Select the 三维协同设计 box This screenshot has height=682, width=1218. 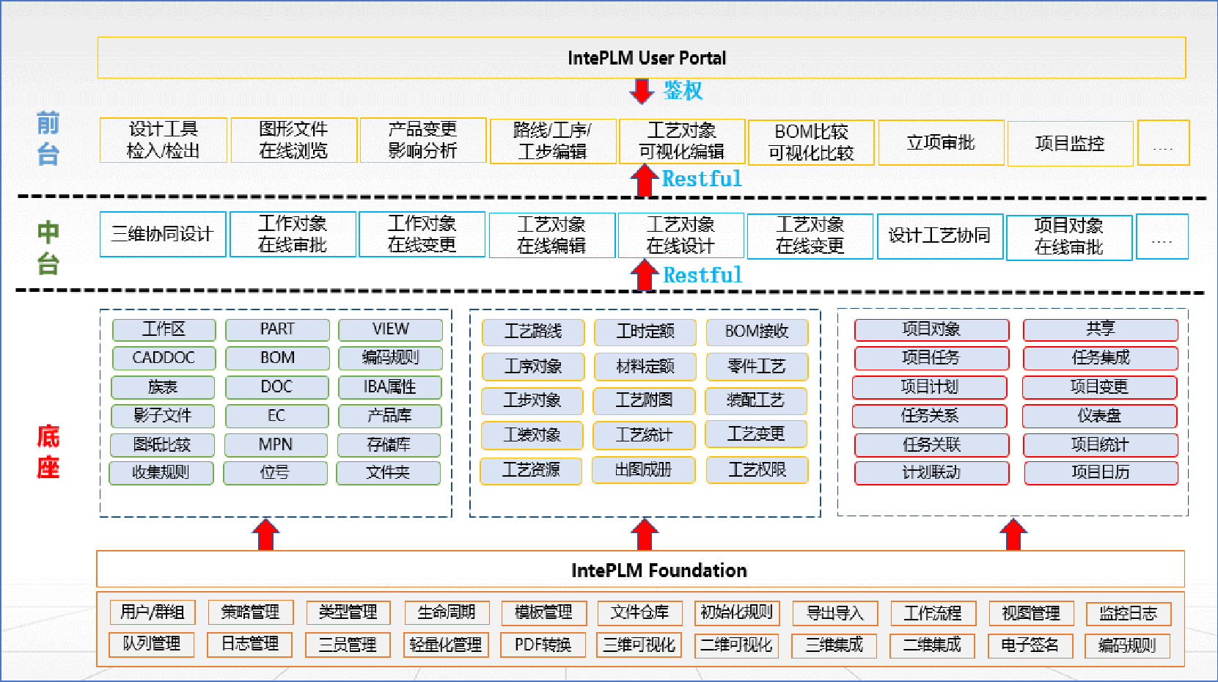pos(163,234)
